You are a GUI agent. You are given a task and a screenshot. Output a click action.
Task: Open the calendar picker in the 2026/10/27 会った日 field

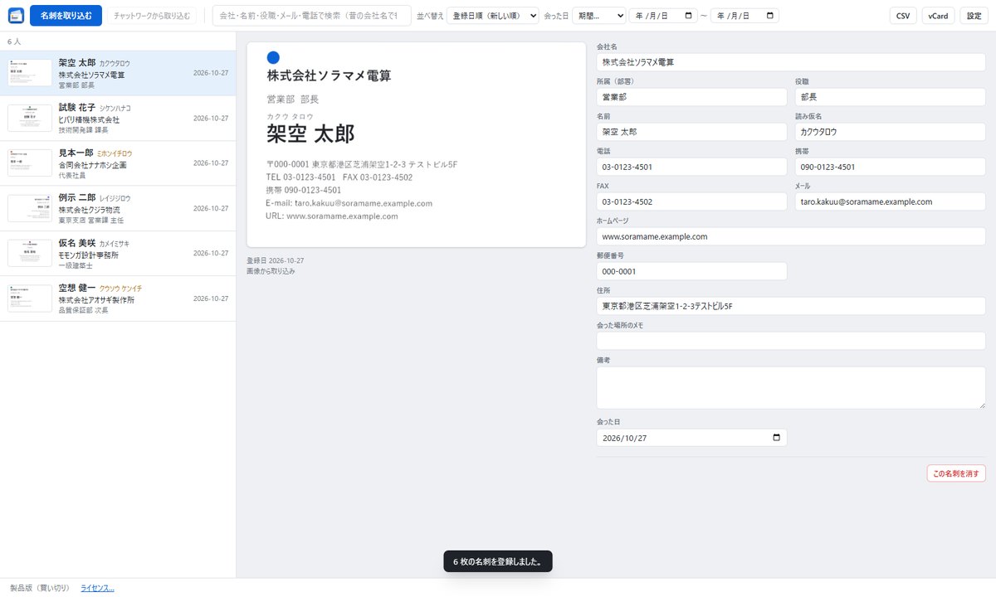pos(777,438)
